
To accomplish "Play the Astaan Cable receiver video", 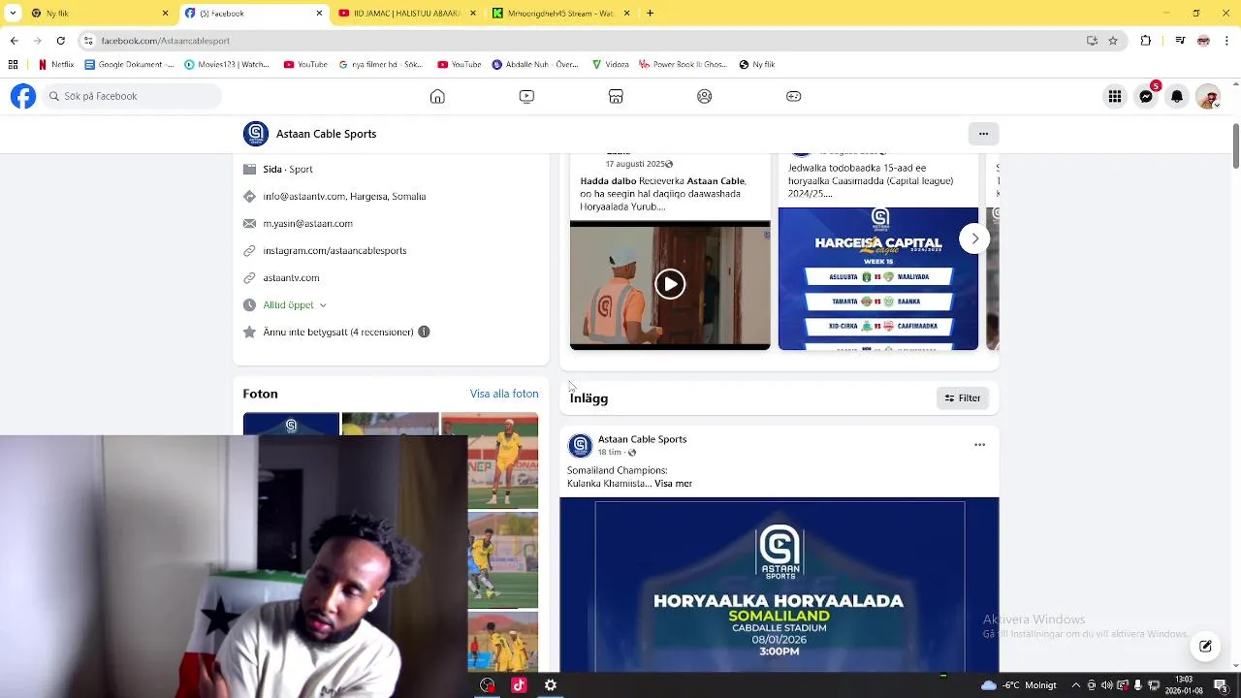I will coord(670,284).
